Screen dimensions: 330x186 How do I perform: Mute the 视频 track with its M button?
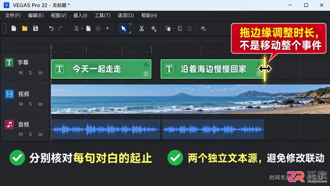tap(21, 104)
